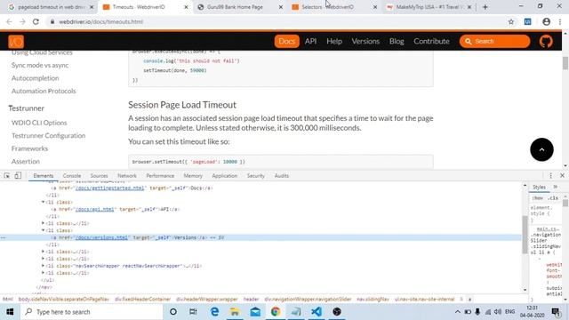Bookmark this page with star icon
Image resolution: width=569 pixels, height=320 pixels.
click(x=511, y=21)
